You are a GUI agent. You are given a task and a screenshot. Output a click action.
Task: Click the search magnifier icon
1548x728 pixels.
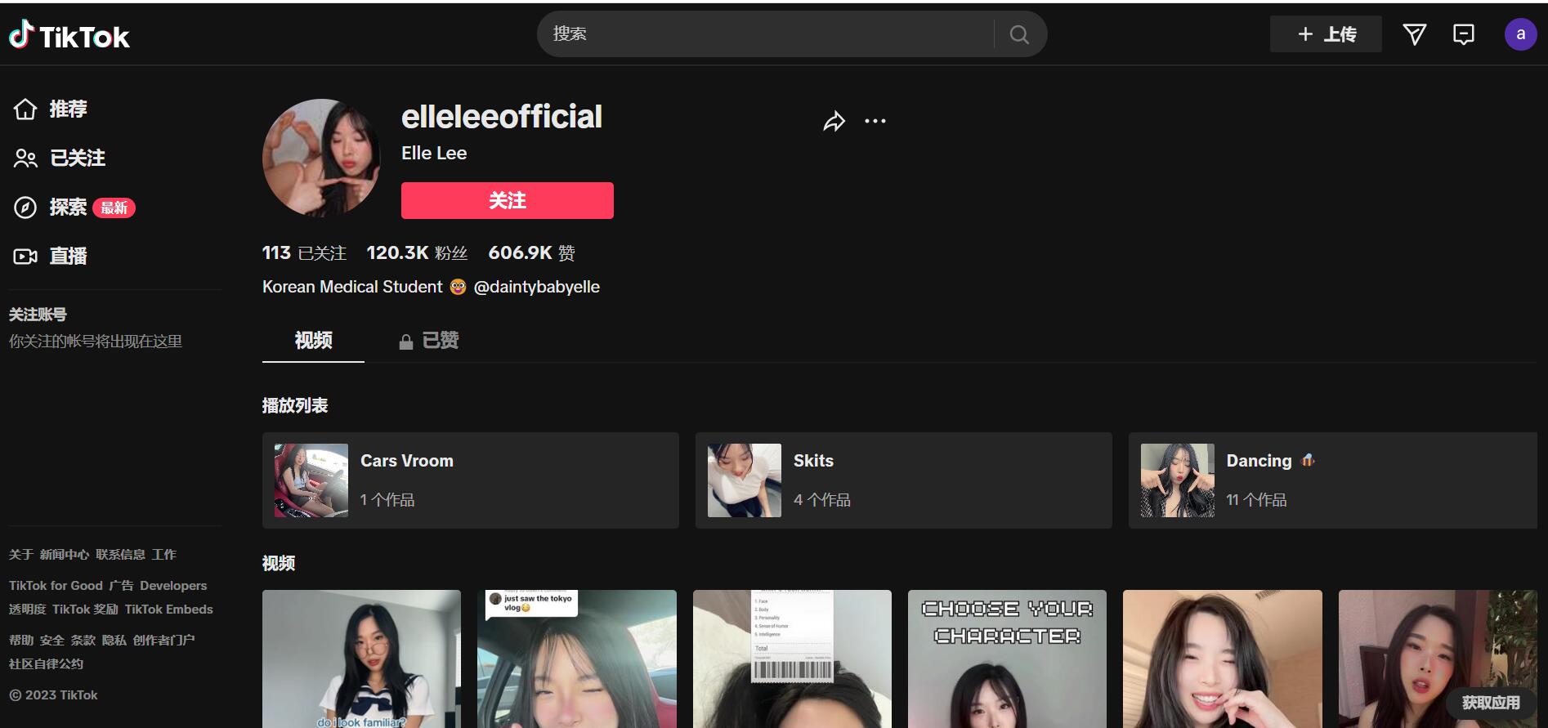click(1018, 34)
